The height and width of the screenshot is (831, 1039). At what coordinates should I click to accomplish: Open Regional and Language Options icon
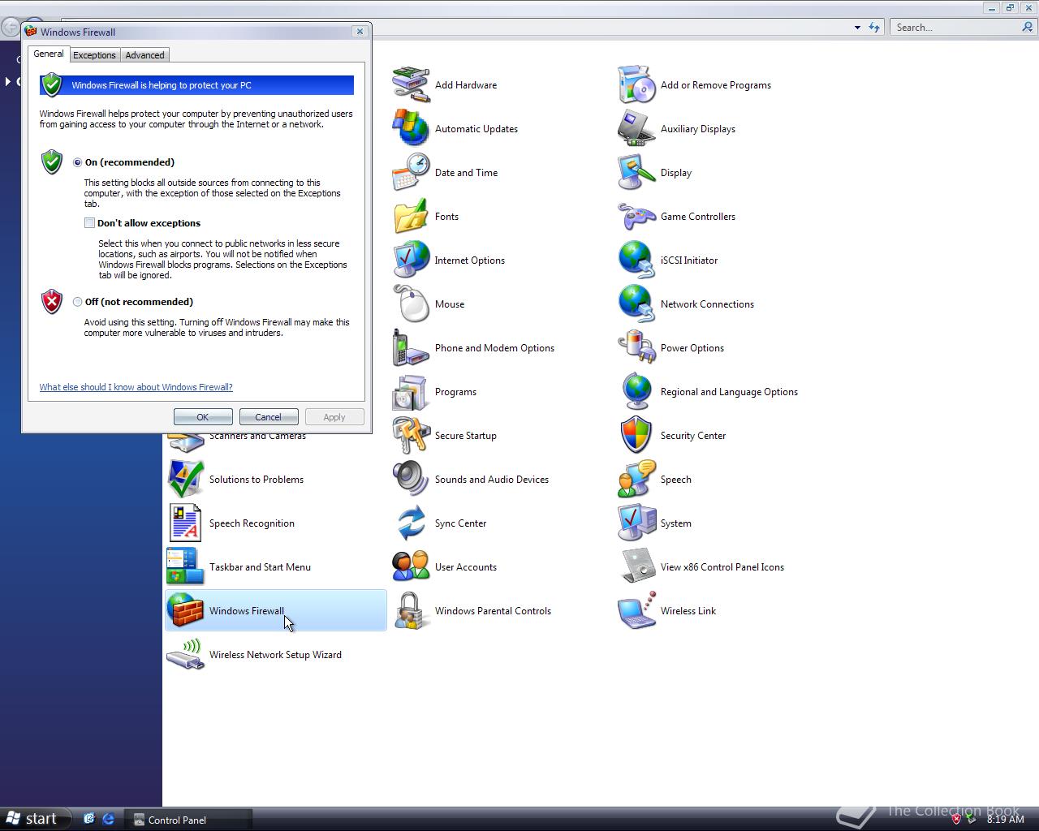pos(636,391)
